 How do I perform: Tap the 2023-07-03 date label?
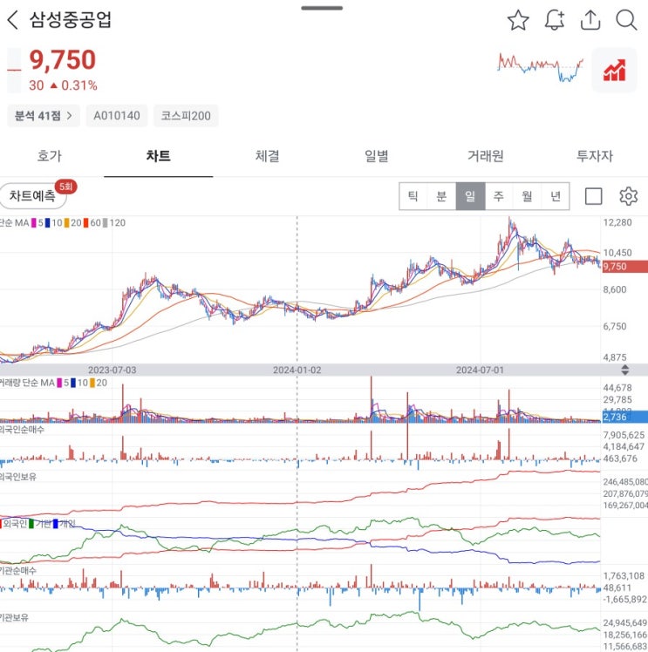click(x=112, y=370)
